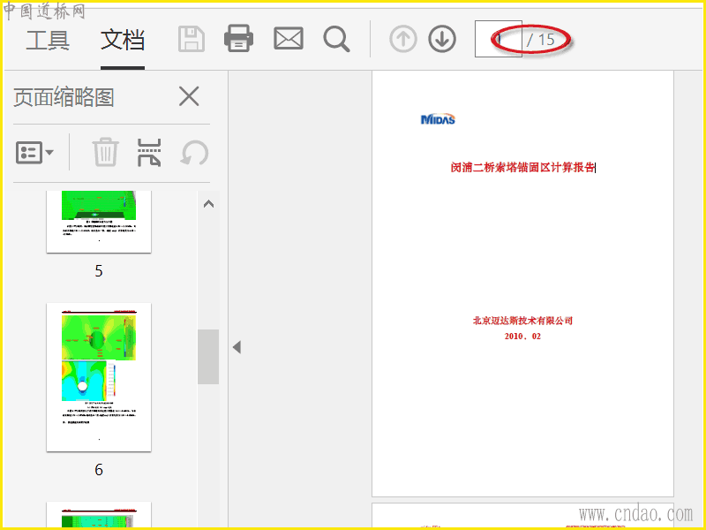Click the thumbnail panel scrollbar handle
The image size is (706, 530).
point(208,357)
